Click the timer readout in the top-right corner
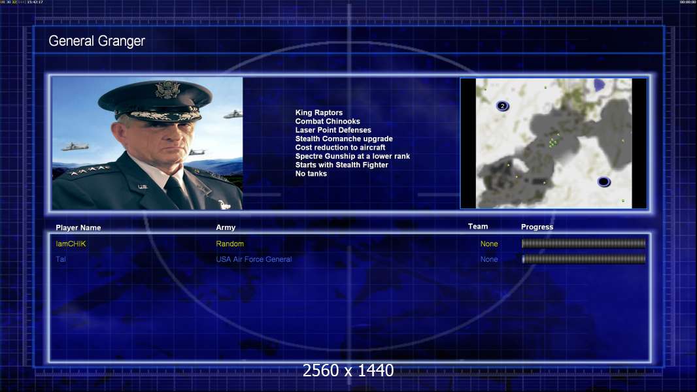The height and width of the screenshot is (392, 697). [x=688, y=2]
